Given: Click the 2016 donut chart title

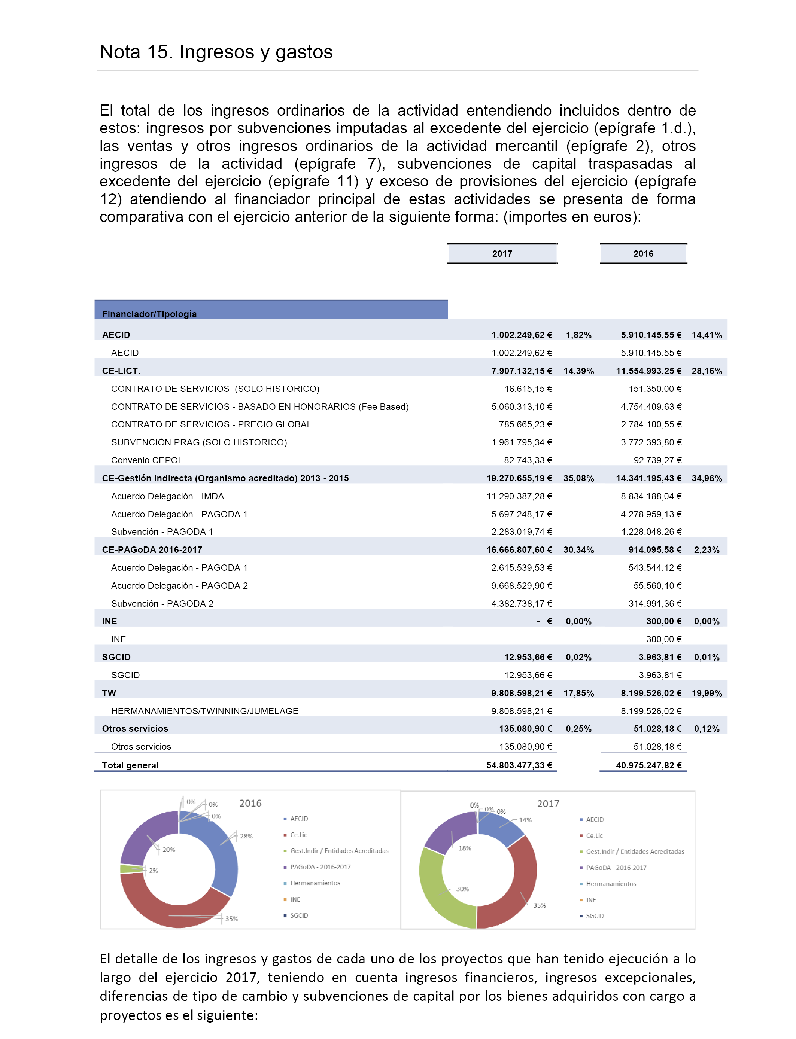Looking at the screenshot, I should tap(250, 803).
